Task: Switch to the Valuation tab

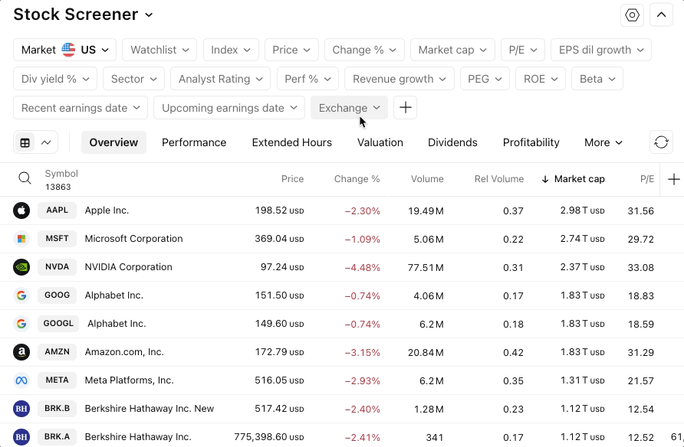Action: click(x=380, y=142)
